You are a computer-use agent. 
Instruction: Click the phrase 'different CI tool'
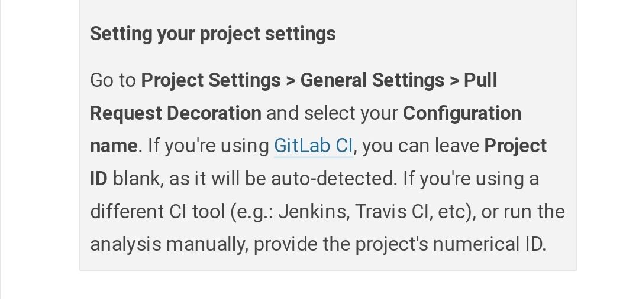[x=158, y=212]
